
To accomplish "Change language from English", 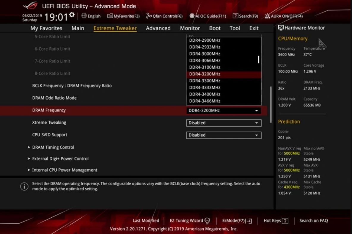I will click(91, 16).
